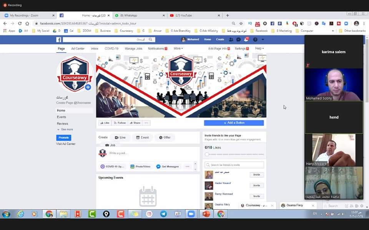369x230 pixels.
Task: Open the Ad Center page tab
Action: coord(78,49)
